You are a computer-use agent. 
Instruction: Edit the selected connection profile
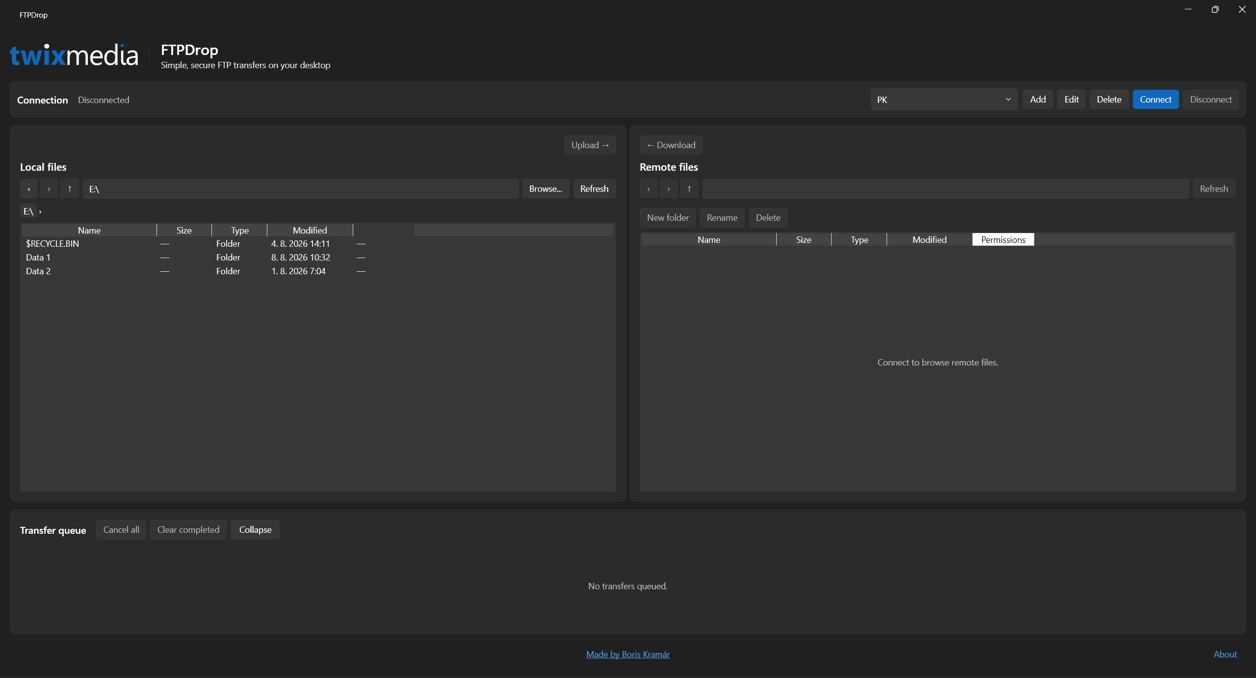pos(1072,100)
